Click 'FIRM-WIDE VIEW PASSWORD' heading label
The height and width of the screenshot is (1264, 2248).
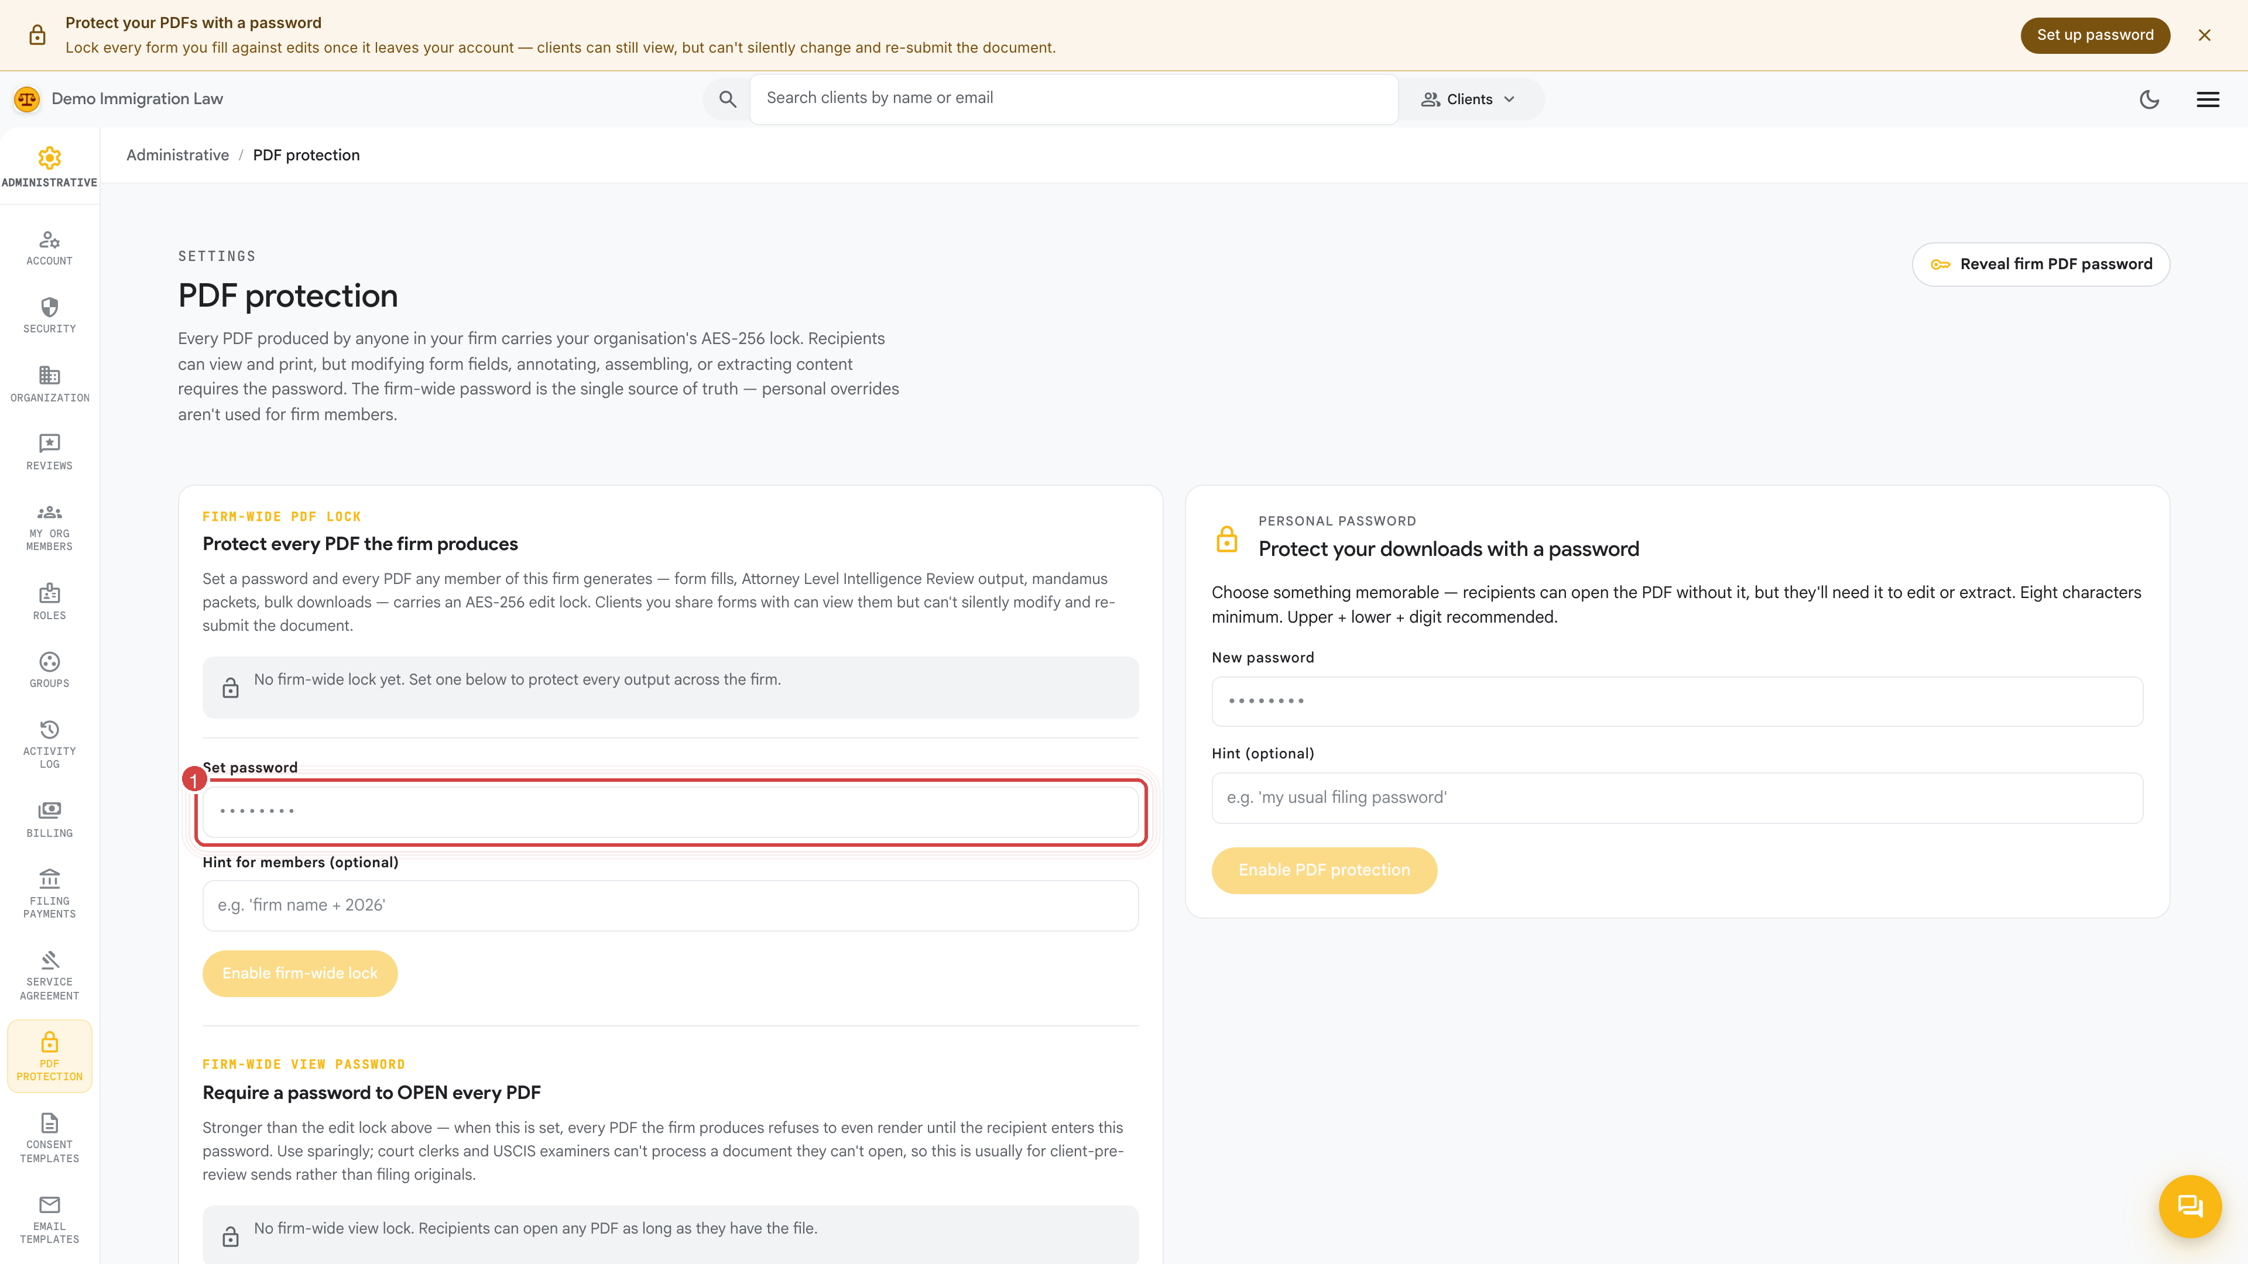304,1064
